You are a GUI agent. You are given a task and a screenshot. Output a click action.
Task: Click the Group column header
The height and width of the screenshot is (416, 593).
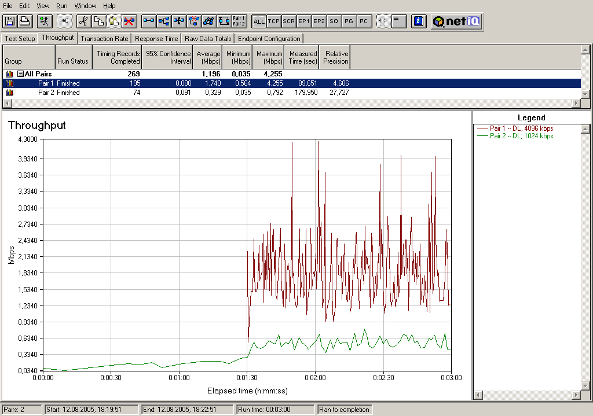pos(29,57)
